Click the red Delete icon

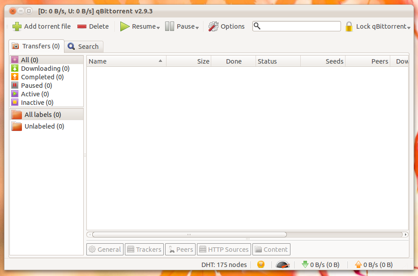click(x=82, y=26)
